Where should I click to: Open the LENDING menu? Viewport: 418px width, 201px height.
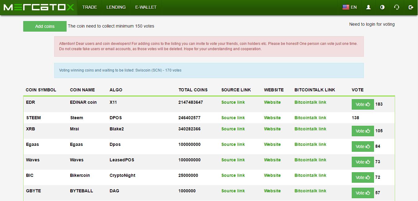(x=116, y=7)
